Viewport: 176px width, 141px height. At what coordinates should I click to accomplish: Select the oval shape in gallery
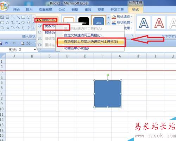click(29, 17)
